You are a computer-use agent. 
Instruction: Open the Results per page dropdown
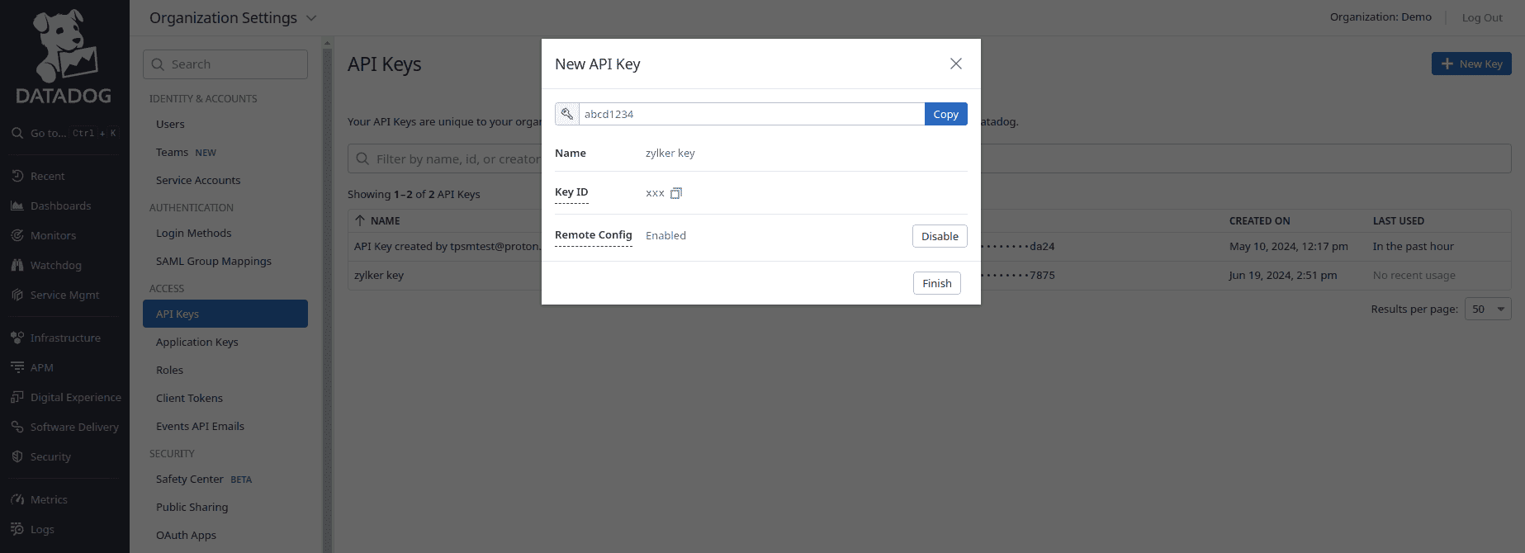[x=1488, y=309]
